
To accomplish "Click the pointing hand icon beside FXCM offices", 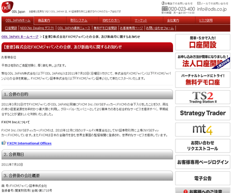I will 4,143.
